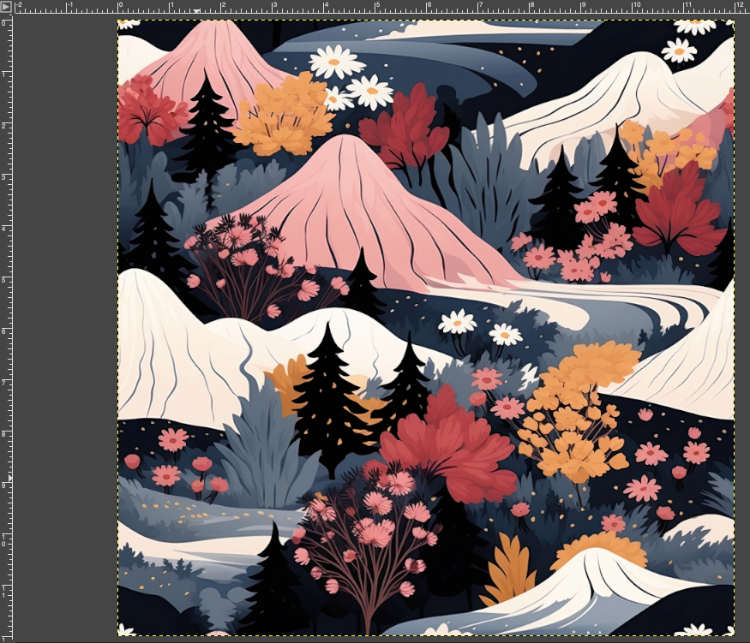The width and height of the screenshot is (750, 643).
Task: Click the orange bush beside top-left pink mountain
Action: 283,116
